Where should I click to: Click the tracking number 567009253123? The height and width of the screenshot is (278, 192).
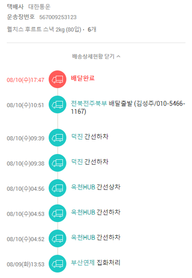[x=58, y=17]
